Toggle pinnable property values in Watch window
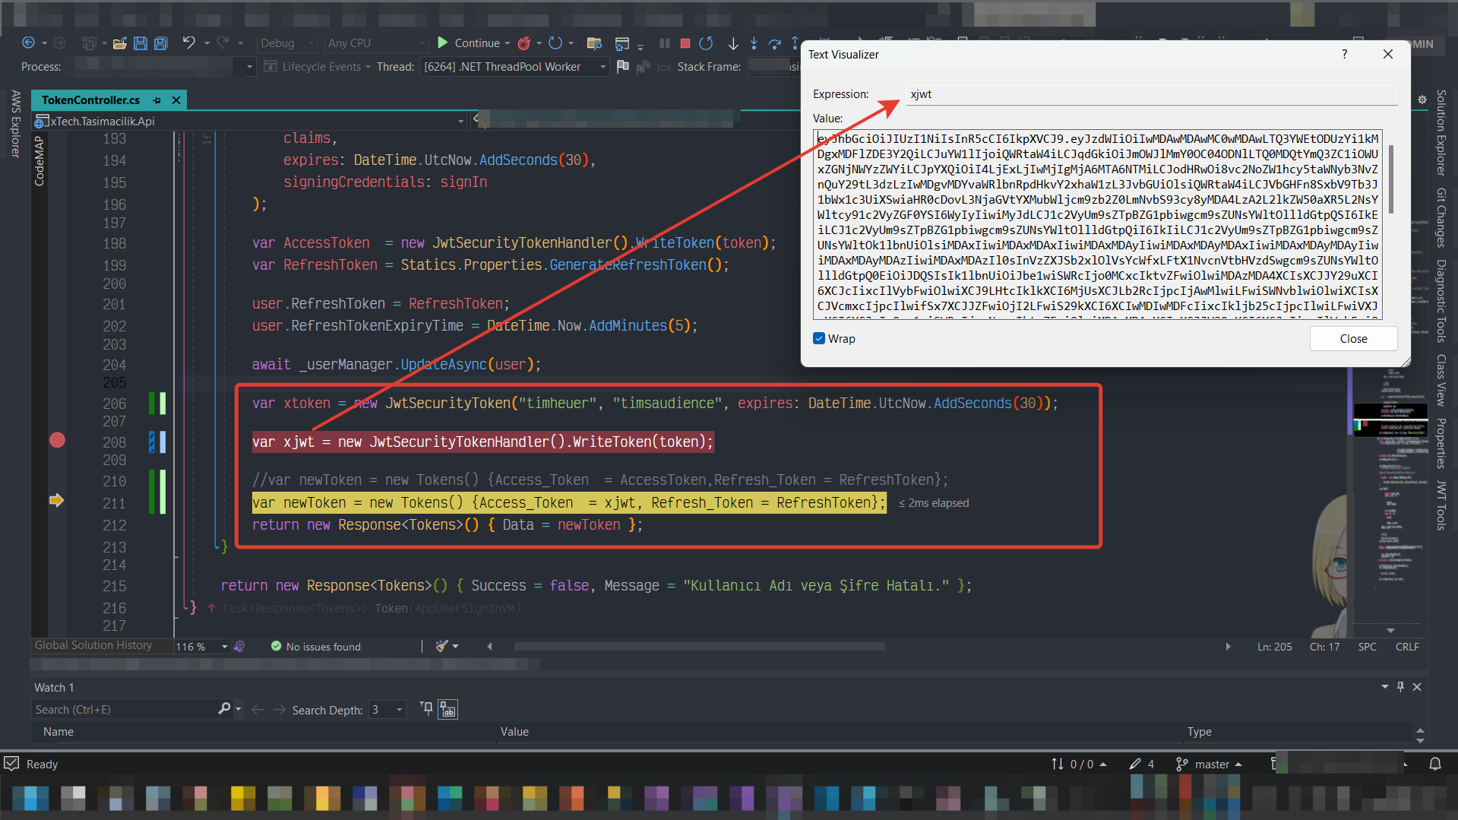Viewport: 1458px width, 820px height. click(448, 709)
